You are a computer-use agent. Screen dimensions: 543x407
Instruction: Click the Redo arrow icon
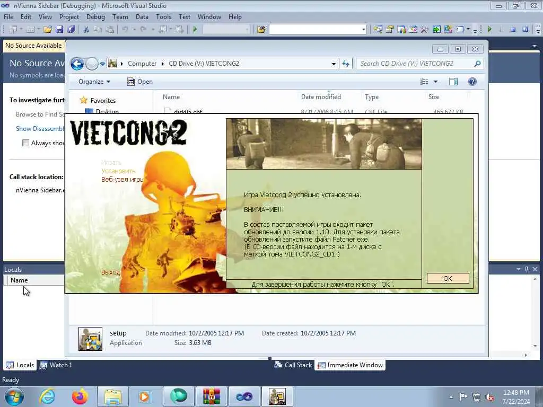point(144,30)
